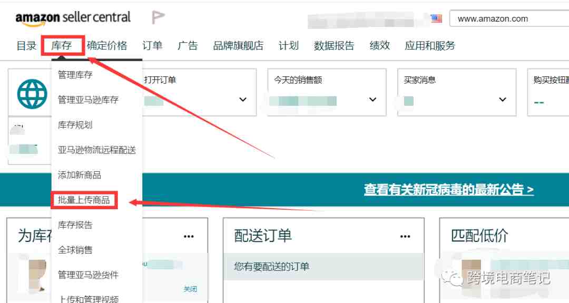The height and width of the screenshot is (303, 569).
Task: Select 添加新商品 from the dropdown
Action: [x=80, y=175]
